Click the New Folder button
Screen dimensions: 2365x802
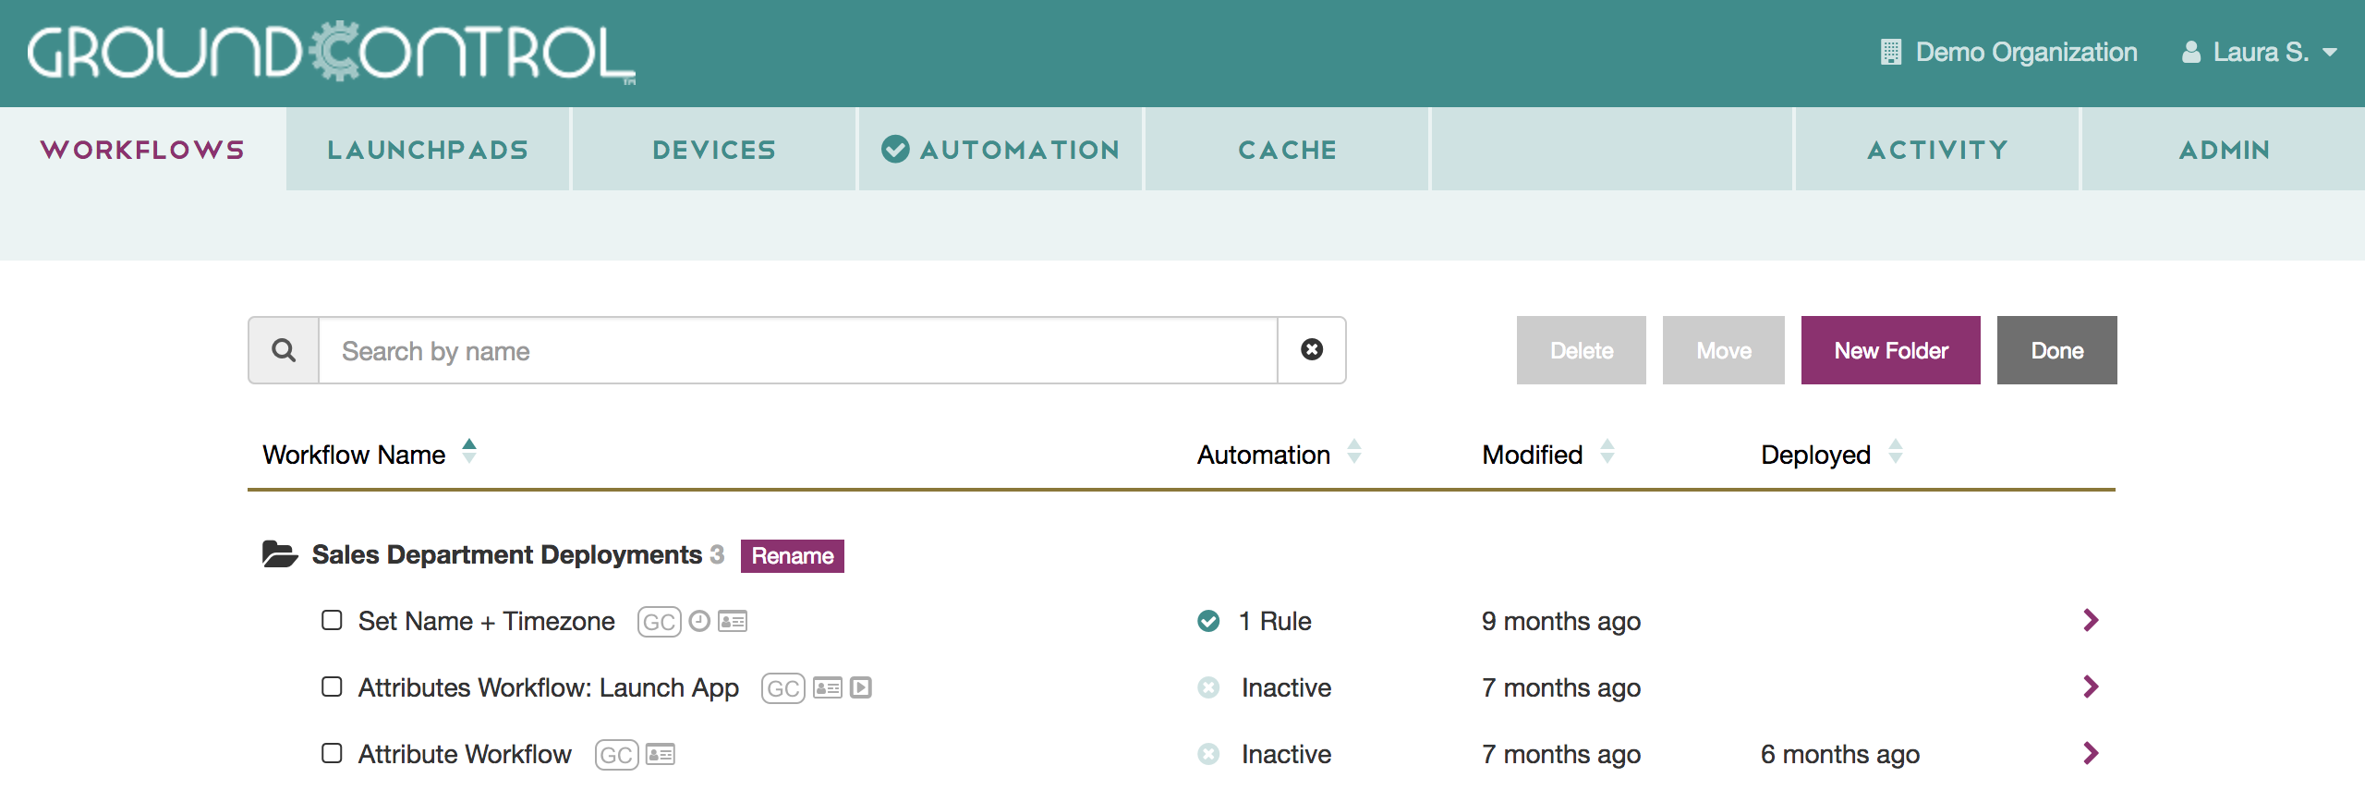(1891, 350)
